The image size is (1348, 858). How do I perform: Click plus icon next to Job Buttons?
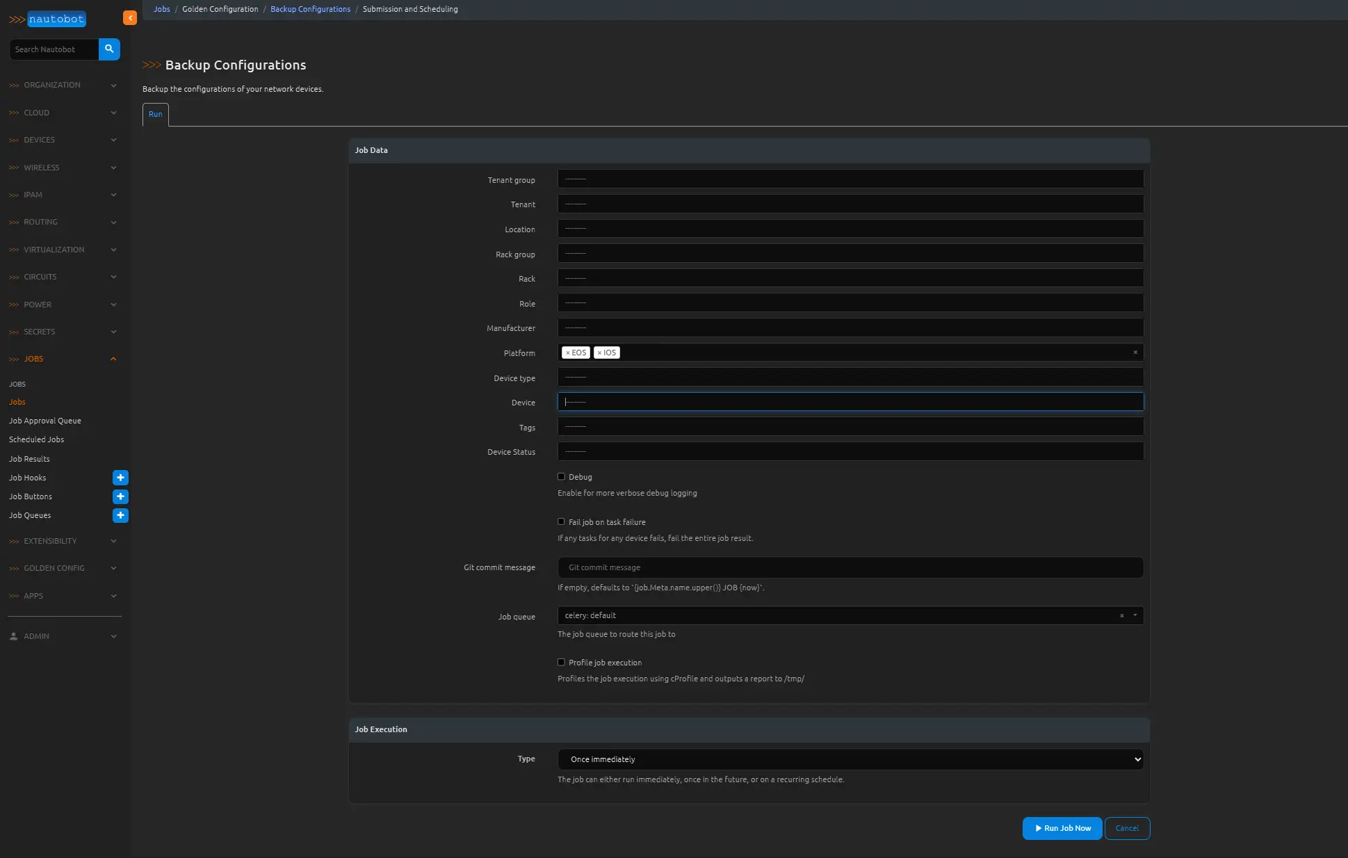pos(120,496)
